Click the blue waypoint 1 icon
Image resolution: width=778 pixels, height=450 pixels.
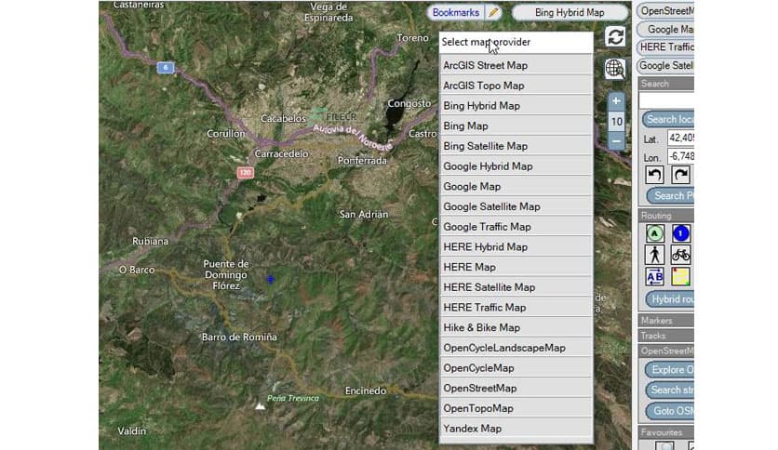point(681,233)
